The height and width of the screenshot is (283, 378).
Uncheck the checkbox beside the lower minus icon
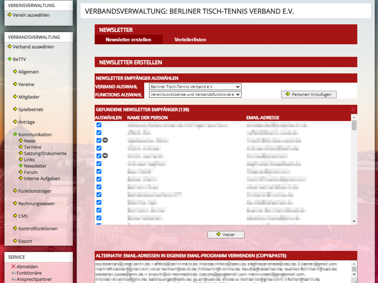[x=99, y=156]
